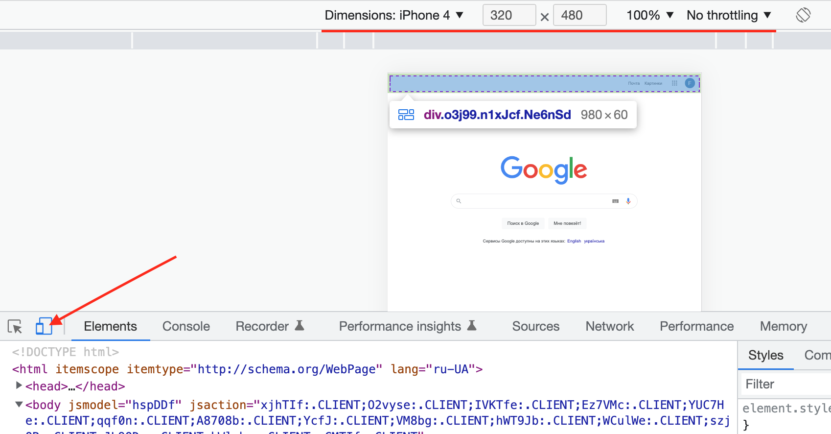Viewport: 831px width, 434px height.
Task: Toggle the device toolbar icon
Action: [x=44, y=326]
